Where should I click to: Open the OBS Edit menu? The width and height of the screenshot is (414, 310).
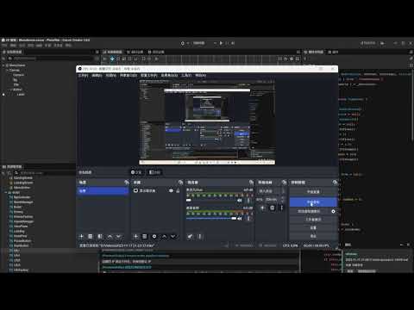[97, 75]
